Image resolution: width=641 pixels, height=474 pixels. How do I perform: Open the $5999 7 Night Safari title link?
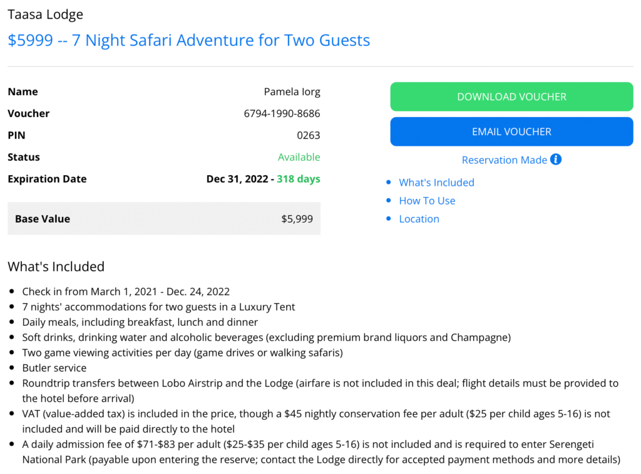(188, 41)
